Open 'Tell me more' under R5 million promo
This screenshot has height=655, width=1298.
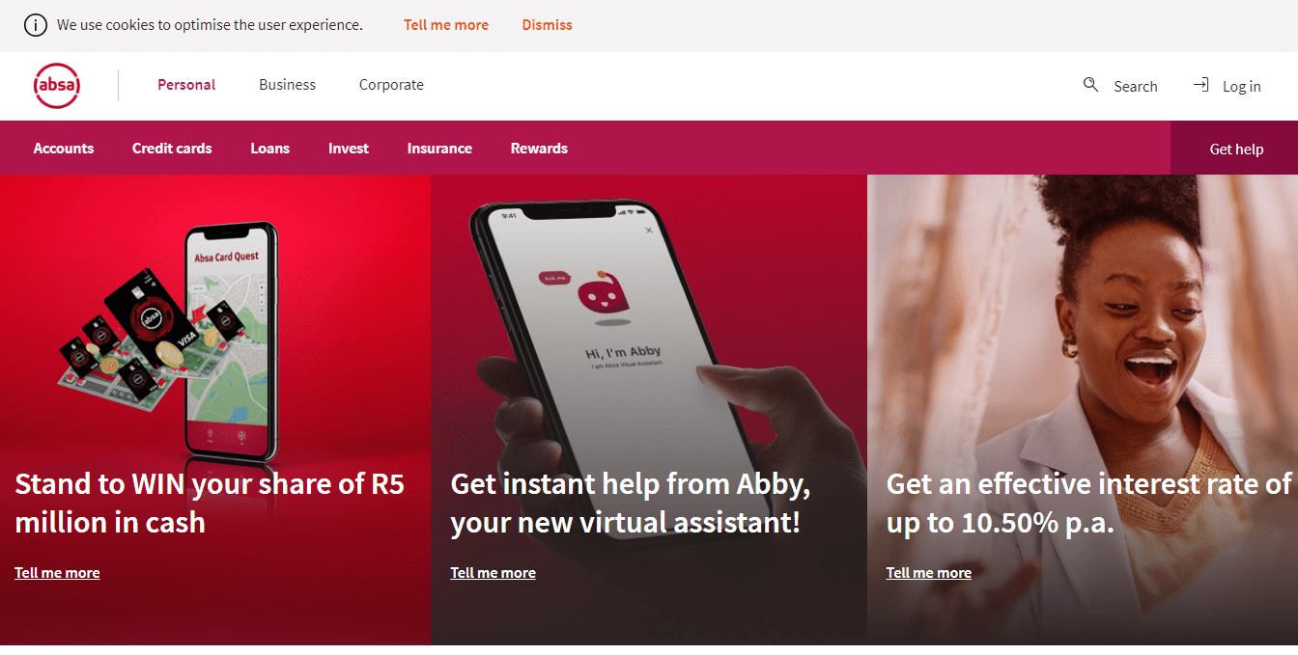click(x=57, y=573)
